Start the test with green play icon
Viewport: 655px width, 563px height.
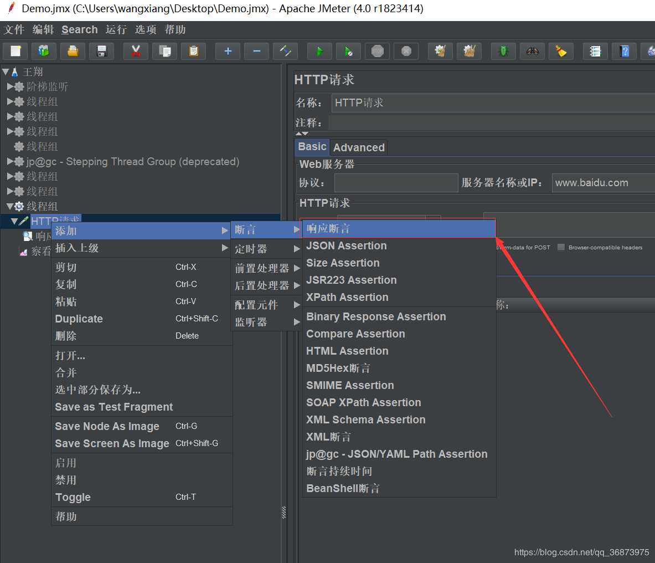[x=319, y=52]
